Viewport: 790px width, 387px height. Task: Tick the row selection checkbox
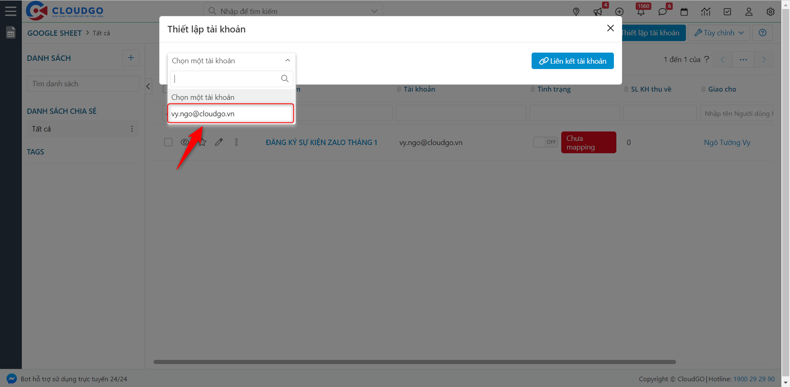click(x=168, y=142)
